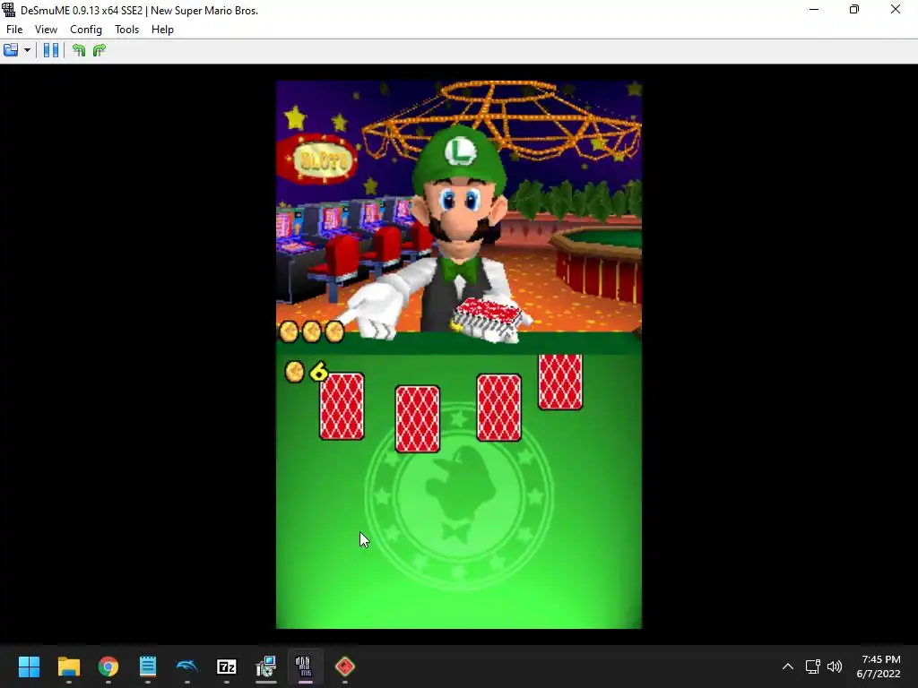Open the red diamond app on taskbar
The height and width of the screenshot is (688, 918).
345,666
